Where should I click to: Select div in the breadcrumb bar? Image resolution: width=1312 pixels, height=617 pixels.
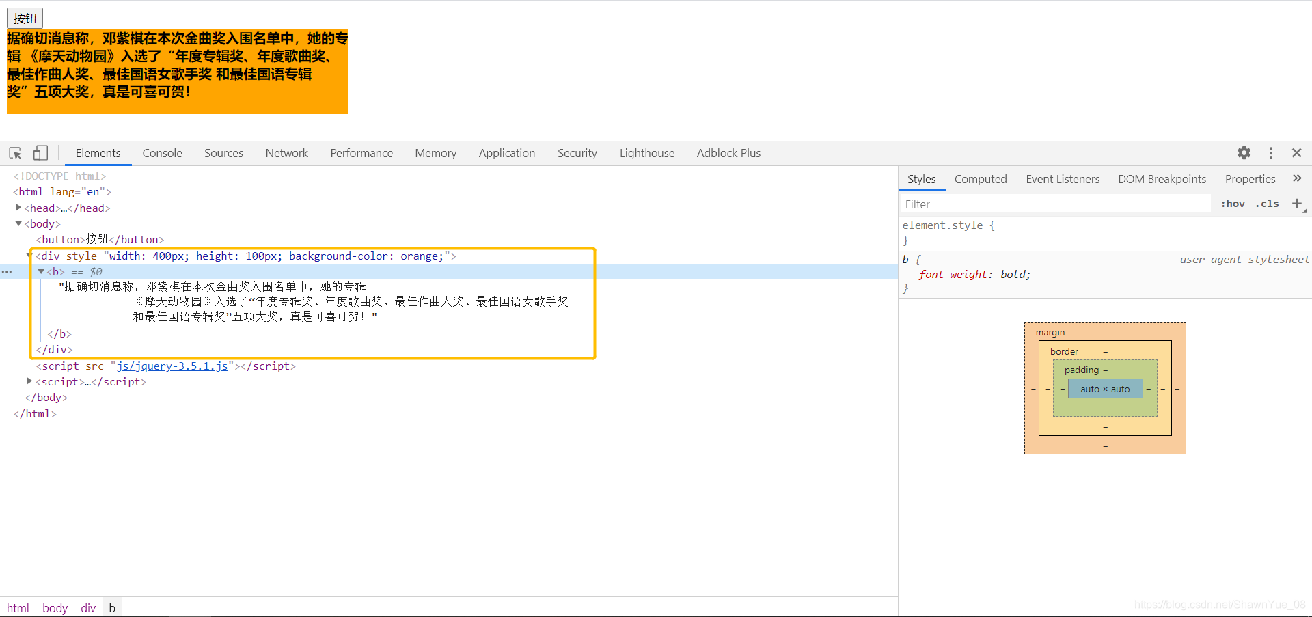coord(88,608)
